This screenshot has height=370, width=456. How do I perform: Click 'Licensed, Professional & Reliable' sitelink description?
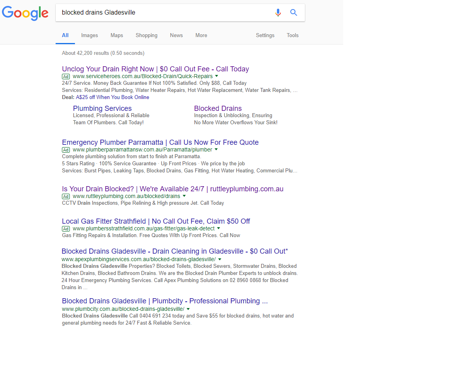pyautogui.click(x=111, y=115)
